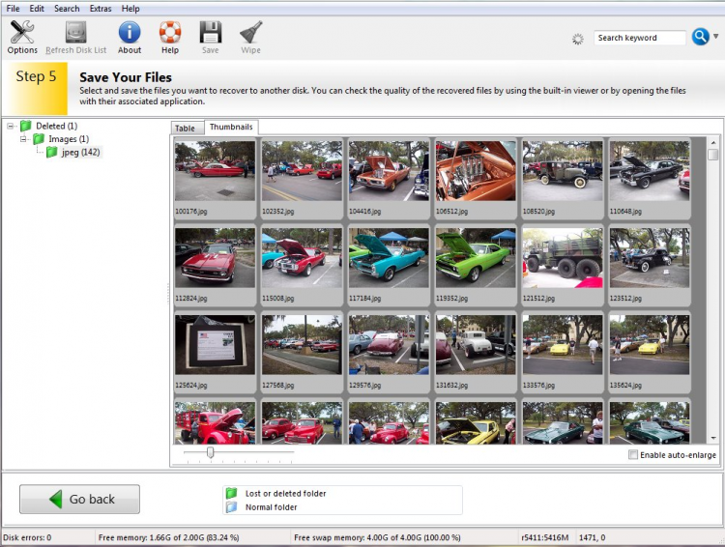Viewport: 725px width, 547px height.
Task: Open the Options tools icon
Action: click(22, 33)
